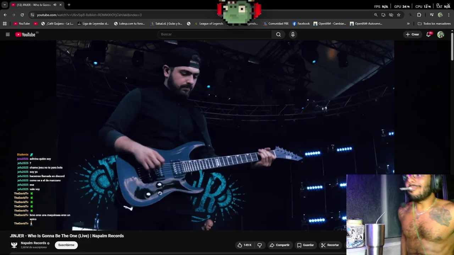Open the Liga de Leyendas bookmark
The width and height of the screenshot is (454, 255).
[93, 24]
